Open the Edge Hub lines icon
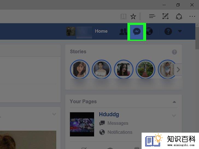 pos(152,16)
